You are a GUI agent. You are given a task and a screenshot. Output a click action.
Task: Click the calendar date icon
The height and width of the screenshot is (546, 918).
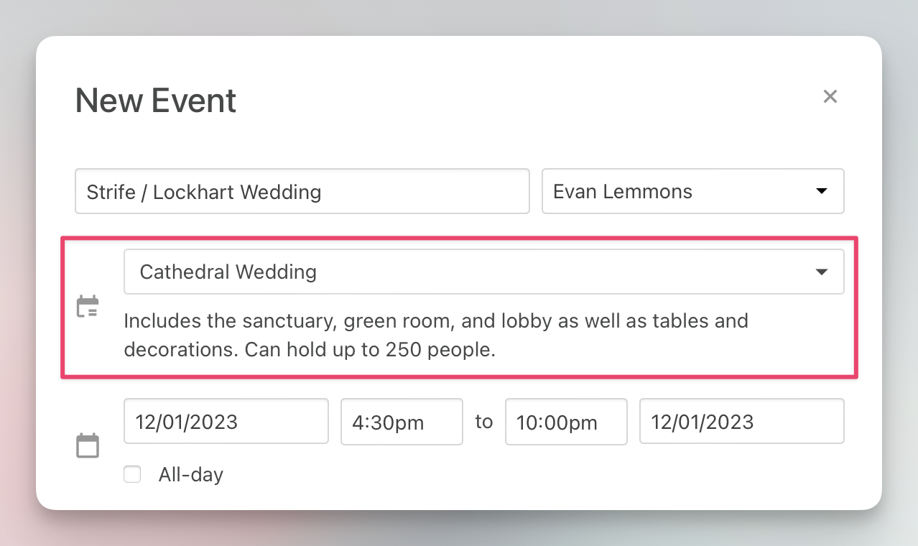pos(87,445)
